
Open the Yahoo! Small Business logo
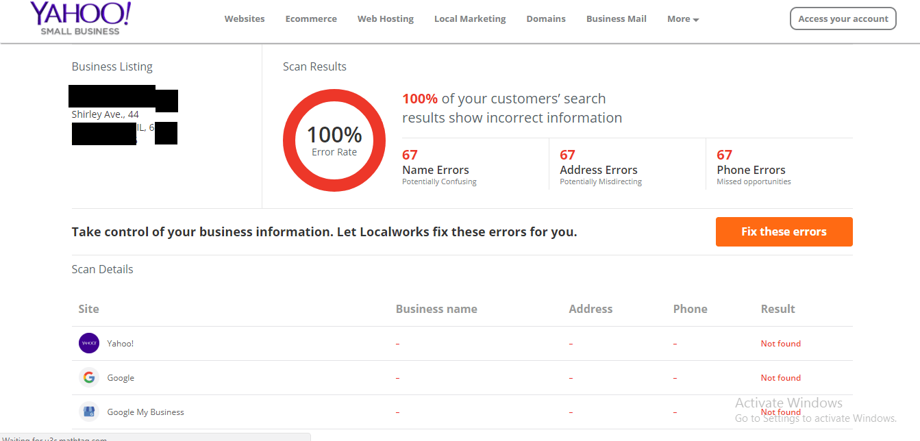[x=80, y=18]
